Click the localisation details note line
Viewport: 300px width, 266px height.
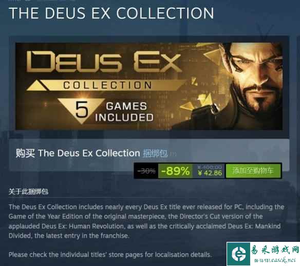pyautogui.click(x=110, y=255)
